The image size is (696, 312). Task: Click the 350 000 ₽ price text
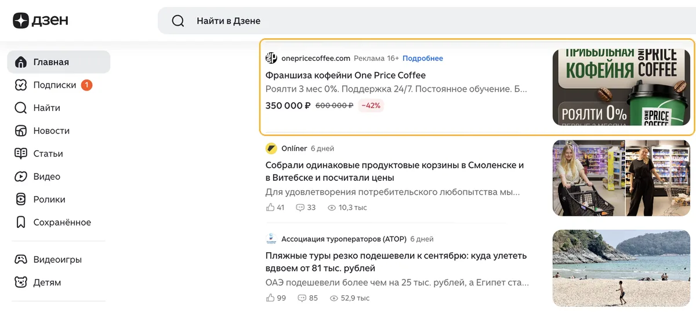(288, 106)
